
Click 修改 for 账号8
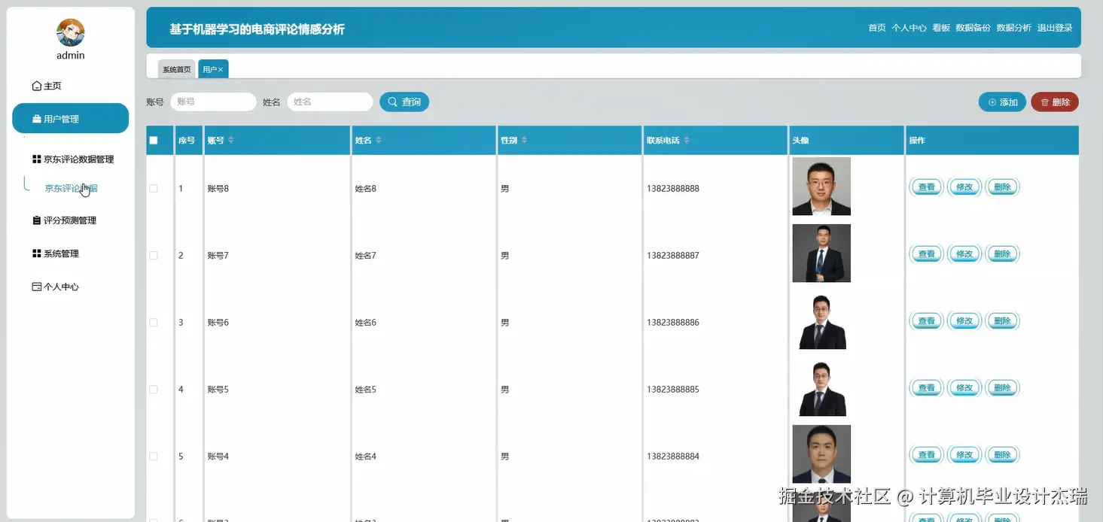[964, 187]
